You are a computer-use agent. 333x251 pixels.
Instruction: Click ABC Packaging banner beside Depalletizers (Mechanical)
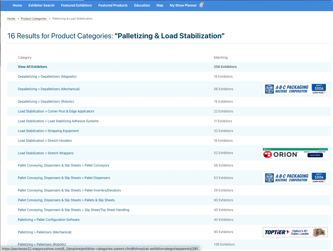(x=295, y=89)
